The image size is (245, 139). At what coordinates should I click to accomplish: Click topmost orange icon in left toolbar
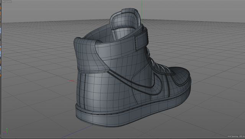point(0,8)
